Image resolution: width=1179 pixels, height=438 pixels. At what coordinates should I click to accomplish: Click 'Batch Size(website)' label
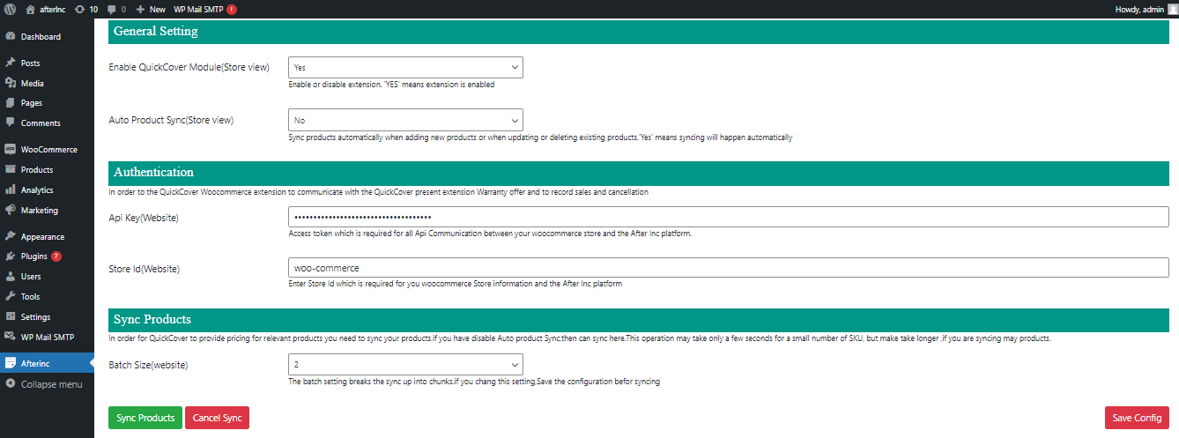point(148,365)
